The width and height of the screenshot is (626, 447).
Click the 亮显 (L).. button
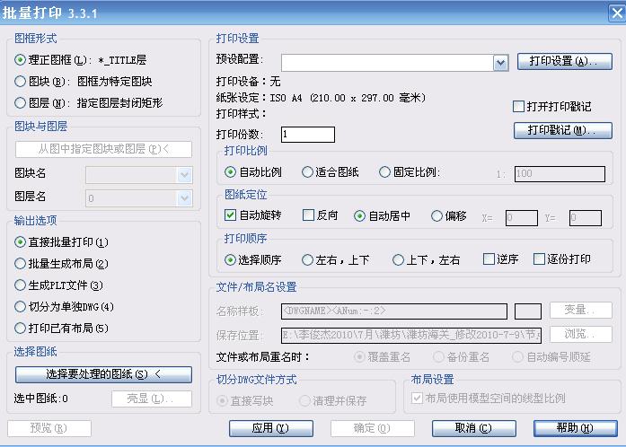click(152, 399)
